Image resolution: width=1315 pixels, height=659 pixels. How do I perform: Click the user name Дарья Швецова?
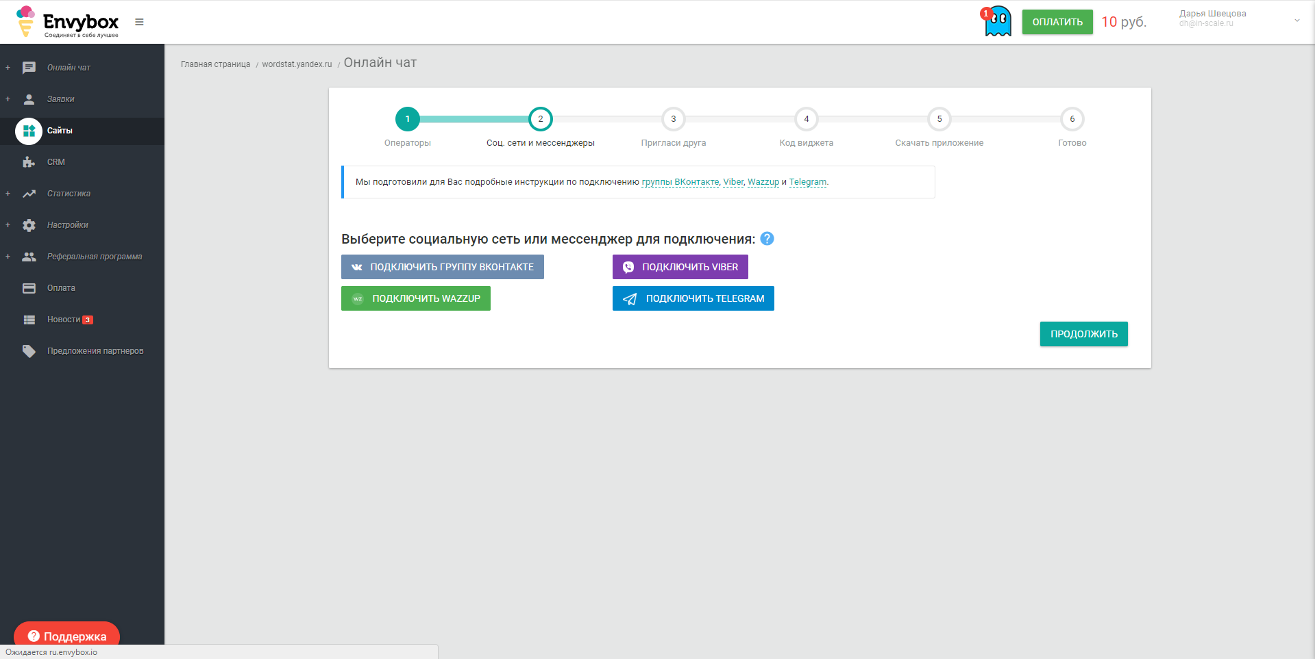[x=1213, y=14]
